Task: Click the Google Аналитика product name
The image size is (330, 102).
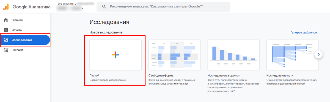Action: point(32,7)
